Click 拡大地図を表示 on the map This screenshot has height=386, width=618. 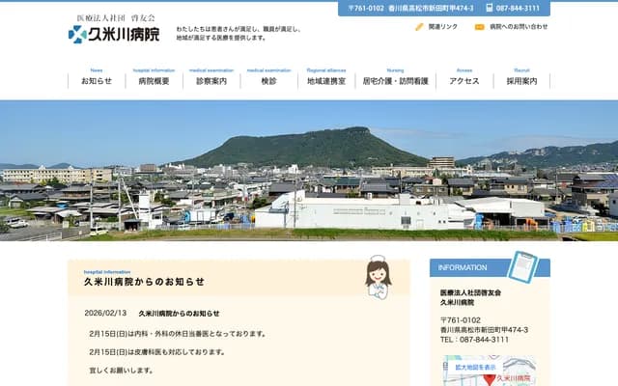pos(475,367)
